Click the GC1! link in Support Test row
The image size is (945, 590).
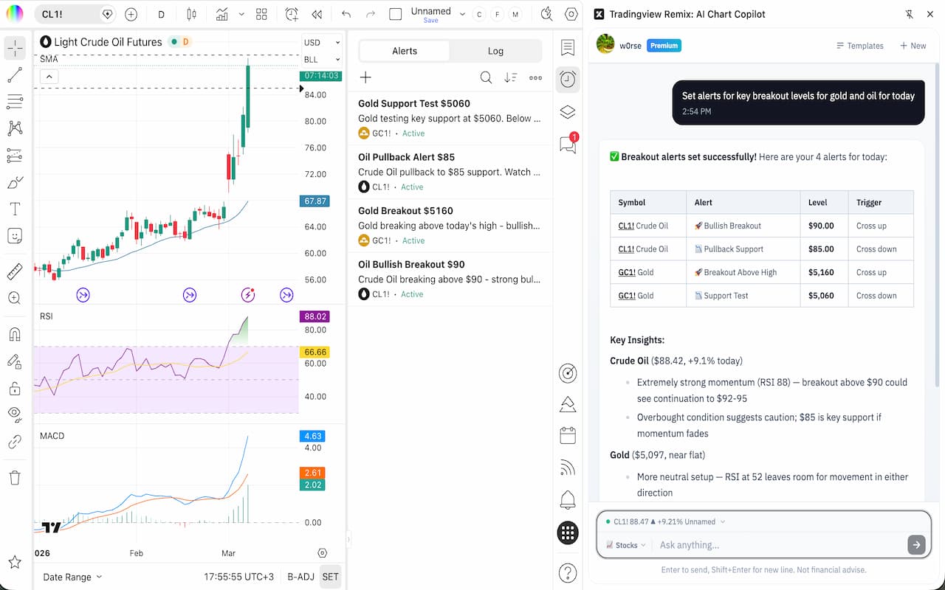point(627,296)
